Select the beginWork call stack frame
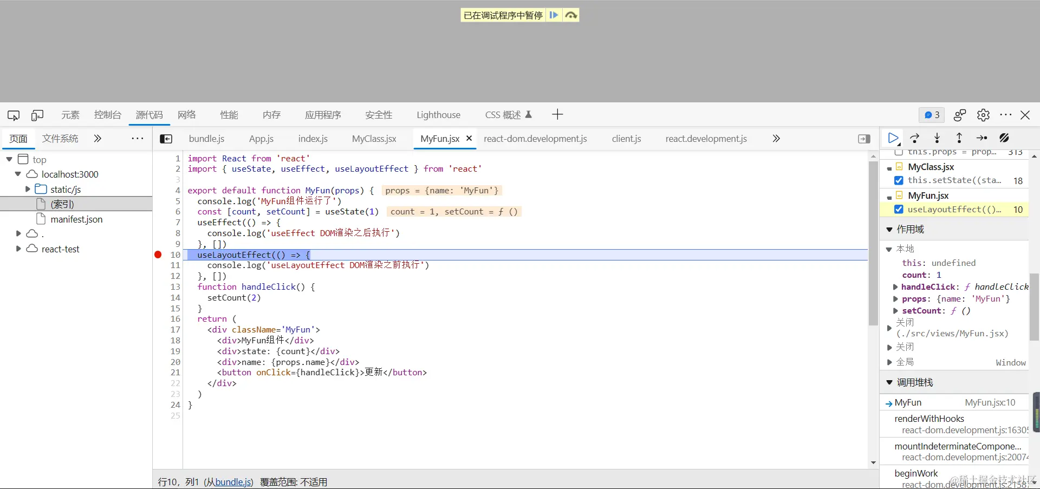The width and height of the screenshot is (1040, 489). pos(954,478)
